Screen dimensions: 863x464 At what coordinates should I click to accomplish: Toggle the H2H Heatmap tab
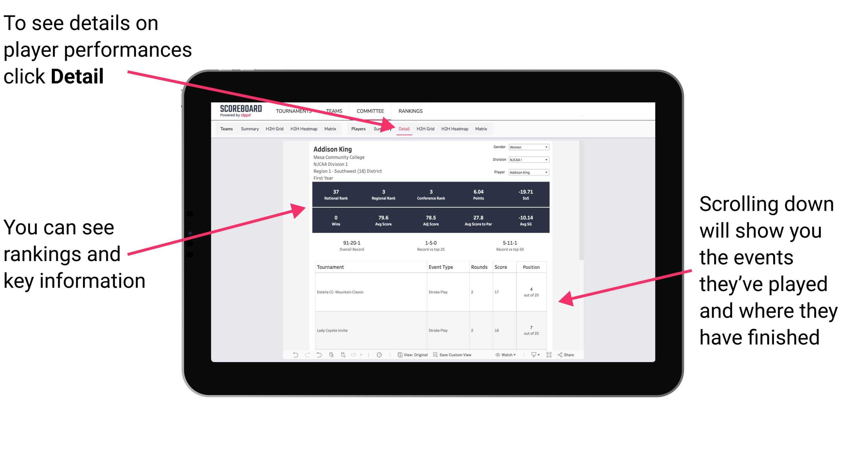[455, 129]
